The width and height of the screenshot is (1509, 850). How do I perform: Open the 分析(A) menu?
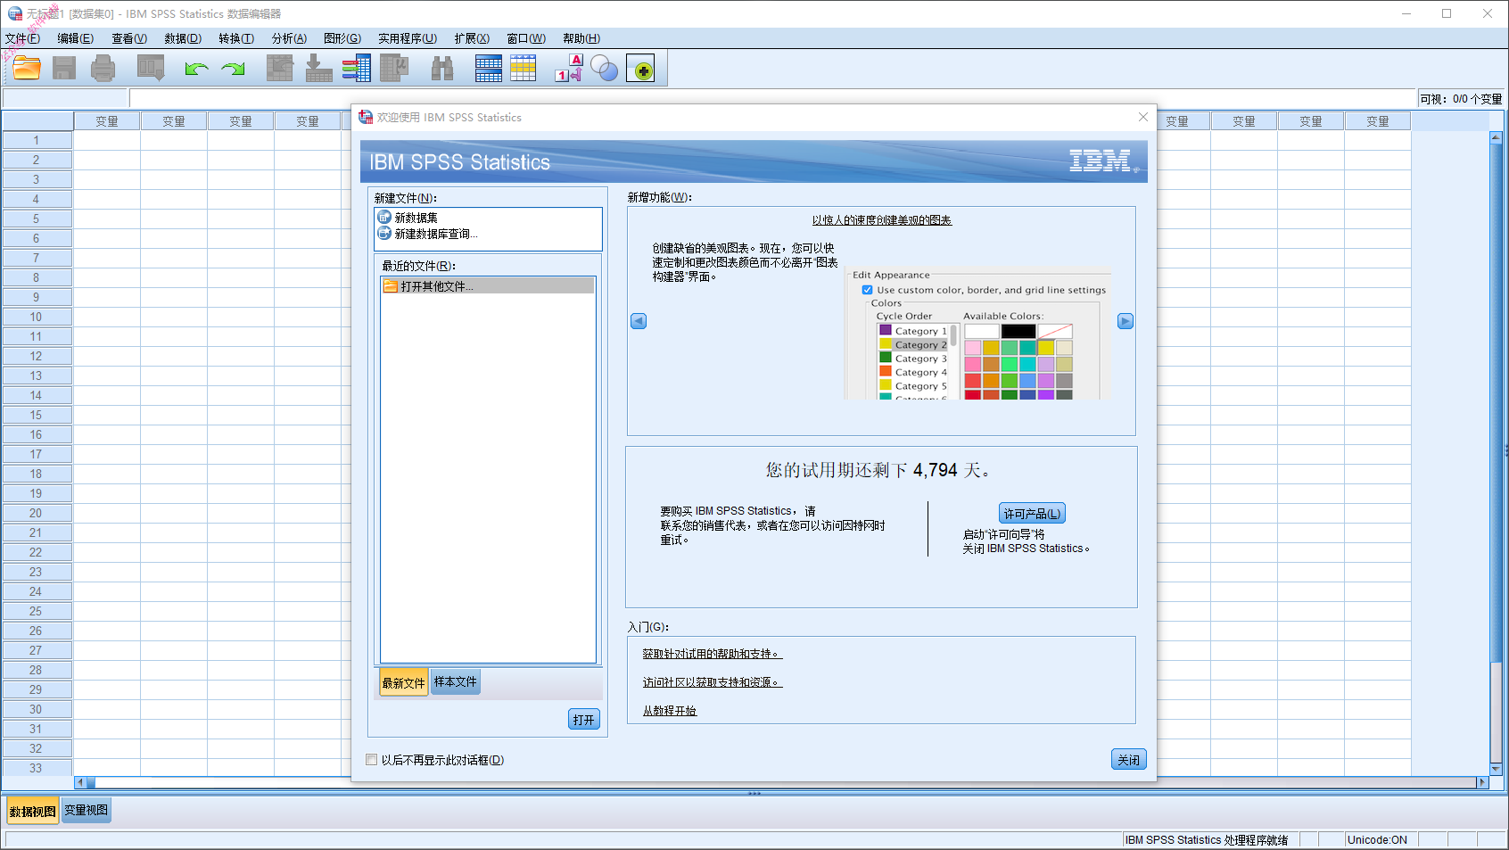[x=289, y=38]
